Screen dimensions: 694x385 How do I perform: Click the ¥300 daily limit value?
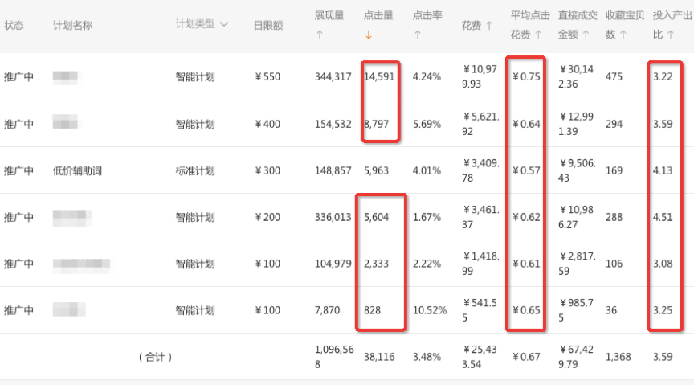267,170
